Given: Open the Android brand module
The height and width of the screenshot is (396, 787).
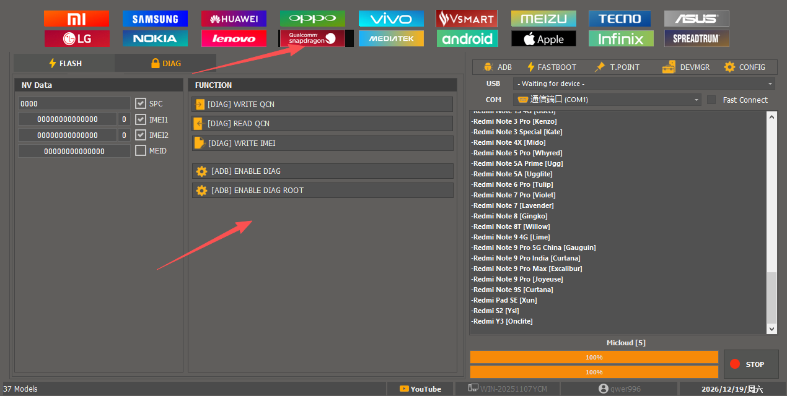Looking at the screenshot, I should click(x=468, y=39).
